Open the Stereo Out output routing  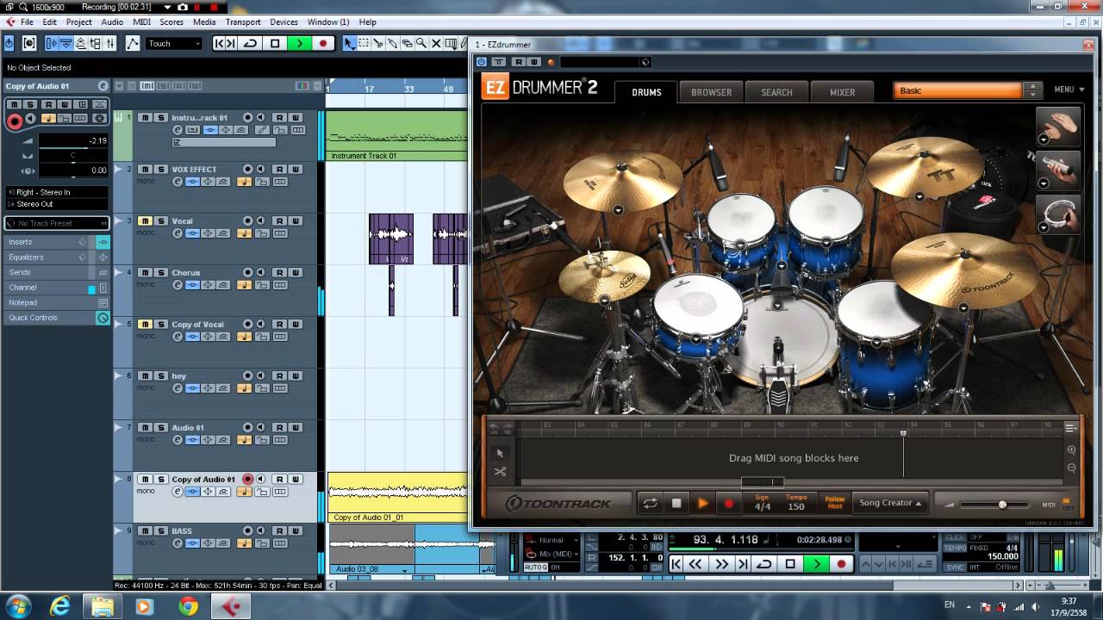57,204
